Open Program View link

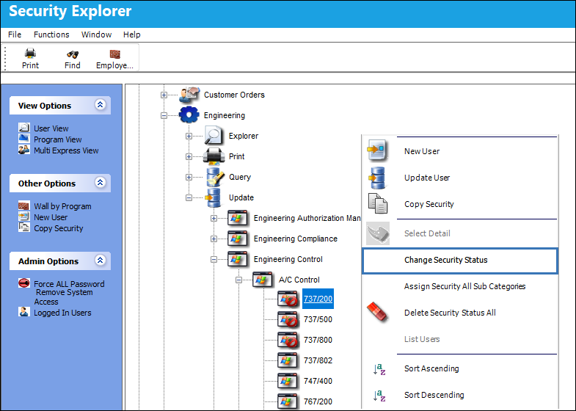pyautogui.click(x=58, y=139)
